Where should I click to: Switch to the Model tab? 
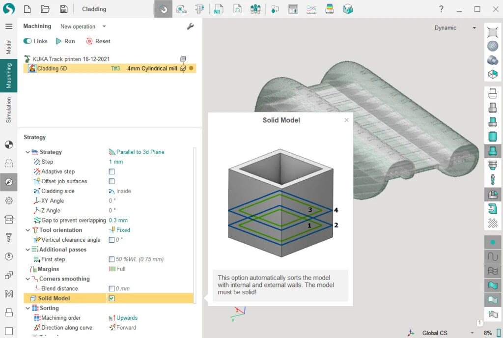click(9, 47)
